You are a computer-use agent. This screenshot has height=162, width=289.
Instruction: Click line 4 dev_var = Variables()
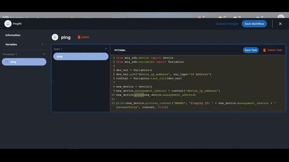(x=134, y=70)
